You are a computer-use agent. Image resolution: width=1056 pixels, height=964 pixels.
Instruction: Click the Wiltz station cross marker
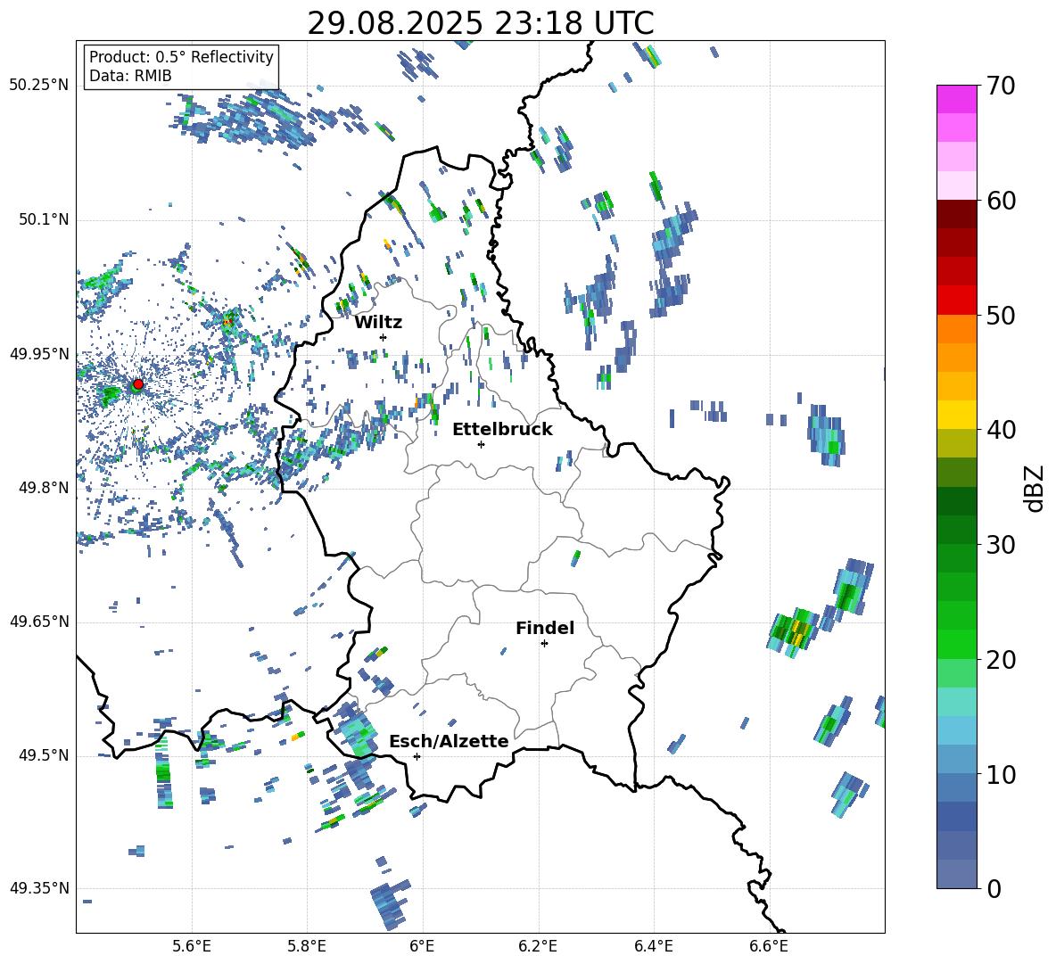point(384,337)
